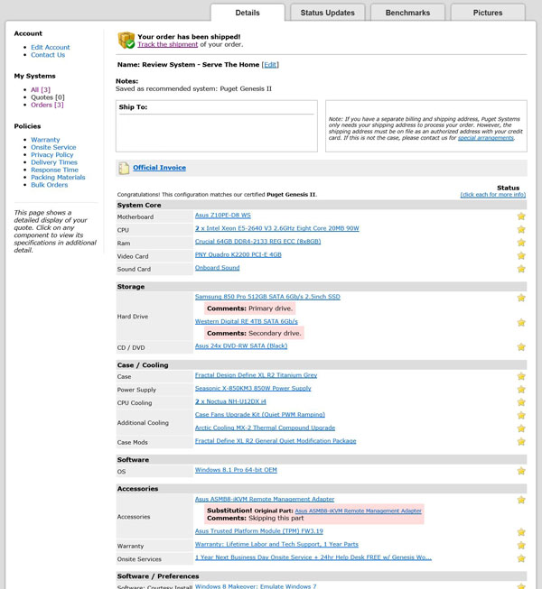This screenshot has height=589, width=542.
Task: Click the Power Supply status star
Action: click(521, 389)
